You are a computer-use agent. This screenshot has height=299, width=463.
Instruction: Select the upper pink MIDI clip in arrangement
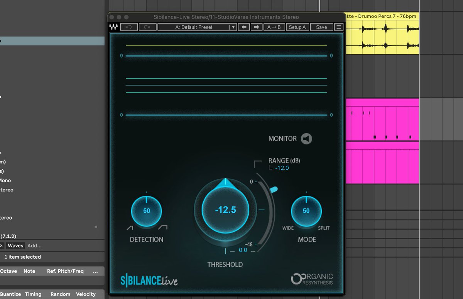382,119
